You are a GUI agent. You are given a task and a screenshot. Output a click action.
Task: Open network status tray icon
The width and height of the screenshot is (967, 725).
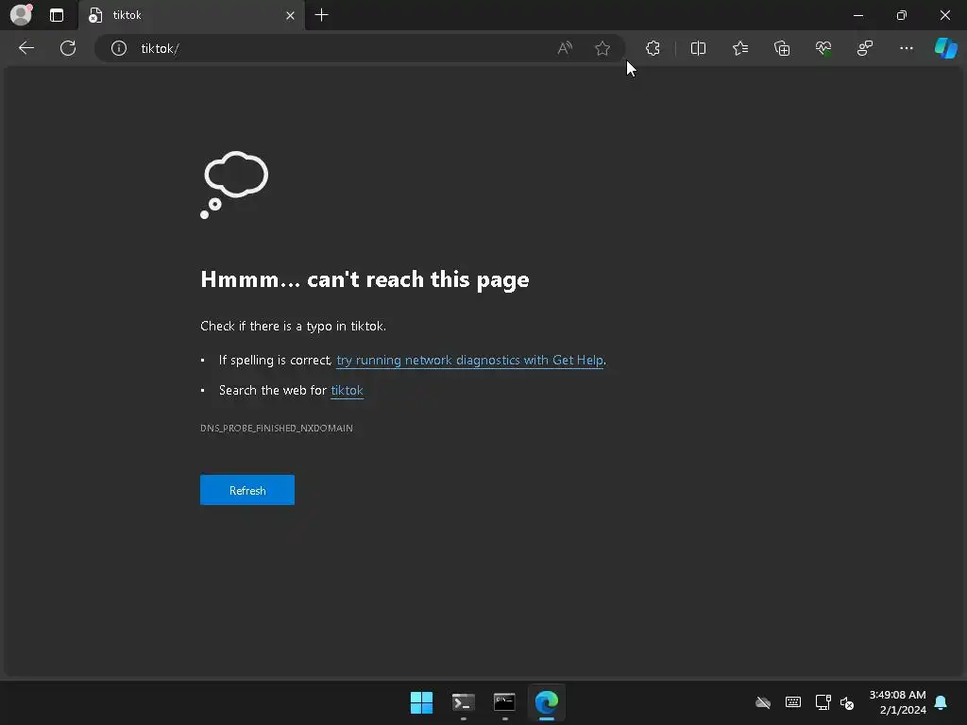click(823, 702)
